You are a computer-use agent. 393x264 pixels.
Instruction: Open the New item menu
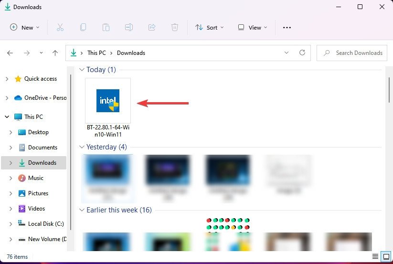point(25,27)
